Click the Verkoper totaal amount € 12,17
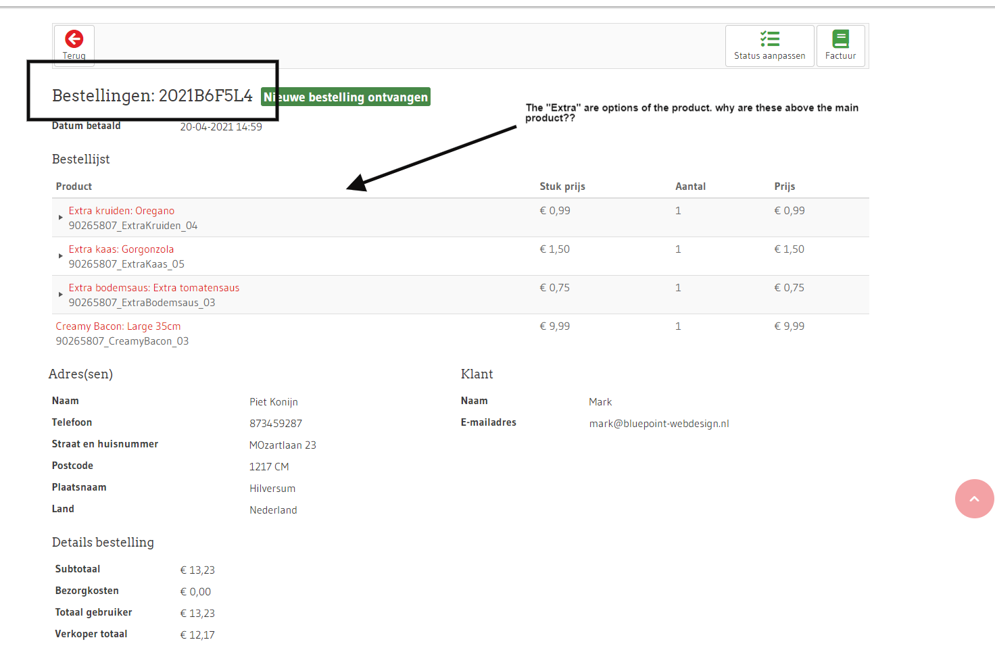 pos(197,635)
